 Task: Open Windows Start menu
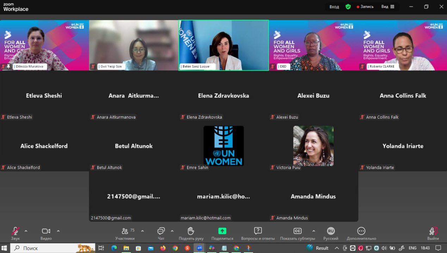5,248
